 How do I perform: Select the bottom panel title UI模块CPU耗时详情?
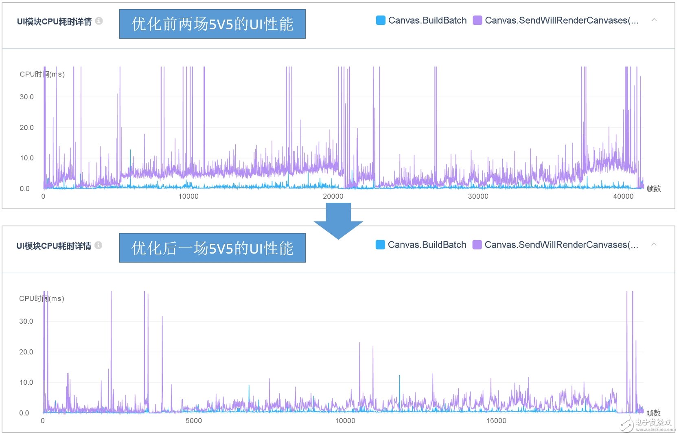coord(54,246)
